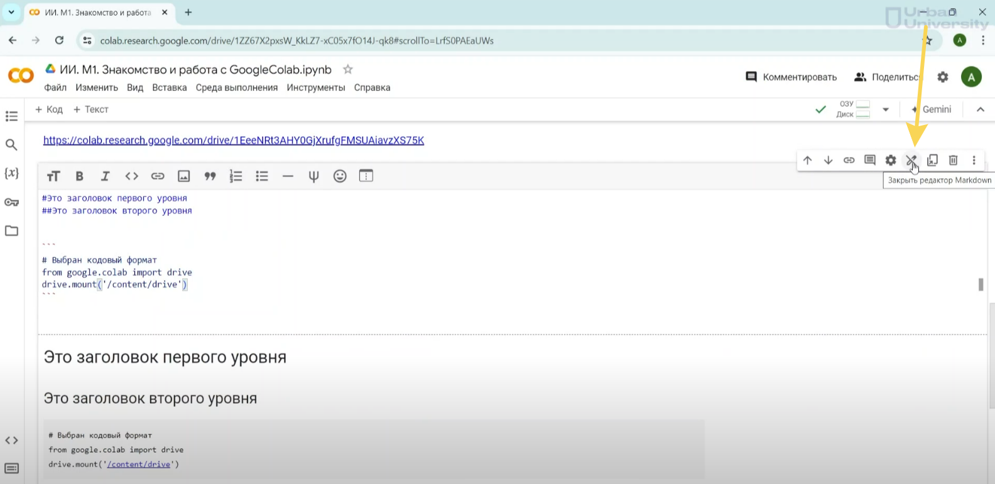Open more cell actions menu
Screen dimensions: 995x484
click(974, 160)
